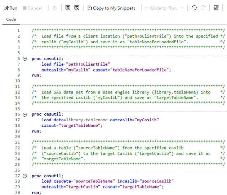Collapse the proc casutil block at line 6

pos(25,58)
